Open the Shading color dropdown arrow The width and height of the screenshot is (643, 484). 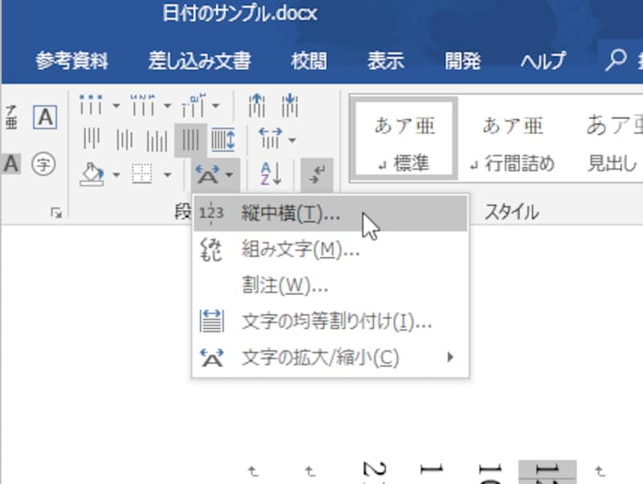click(x=117, y=174)
